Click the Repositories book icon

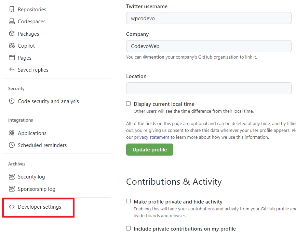(x=12, y=10)
